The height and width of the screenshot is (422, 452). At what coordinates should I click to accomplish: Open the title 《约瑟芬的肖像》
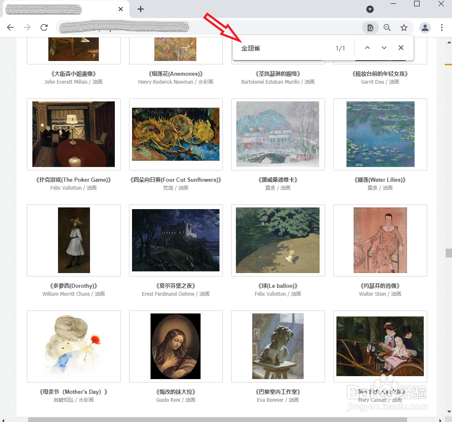click(x=380, y=286)
